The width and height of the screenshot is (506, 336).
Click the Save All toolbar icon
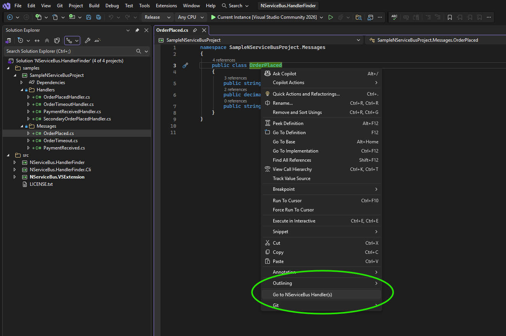(99, 17)
